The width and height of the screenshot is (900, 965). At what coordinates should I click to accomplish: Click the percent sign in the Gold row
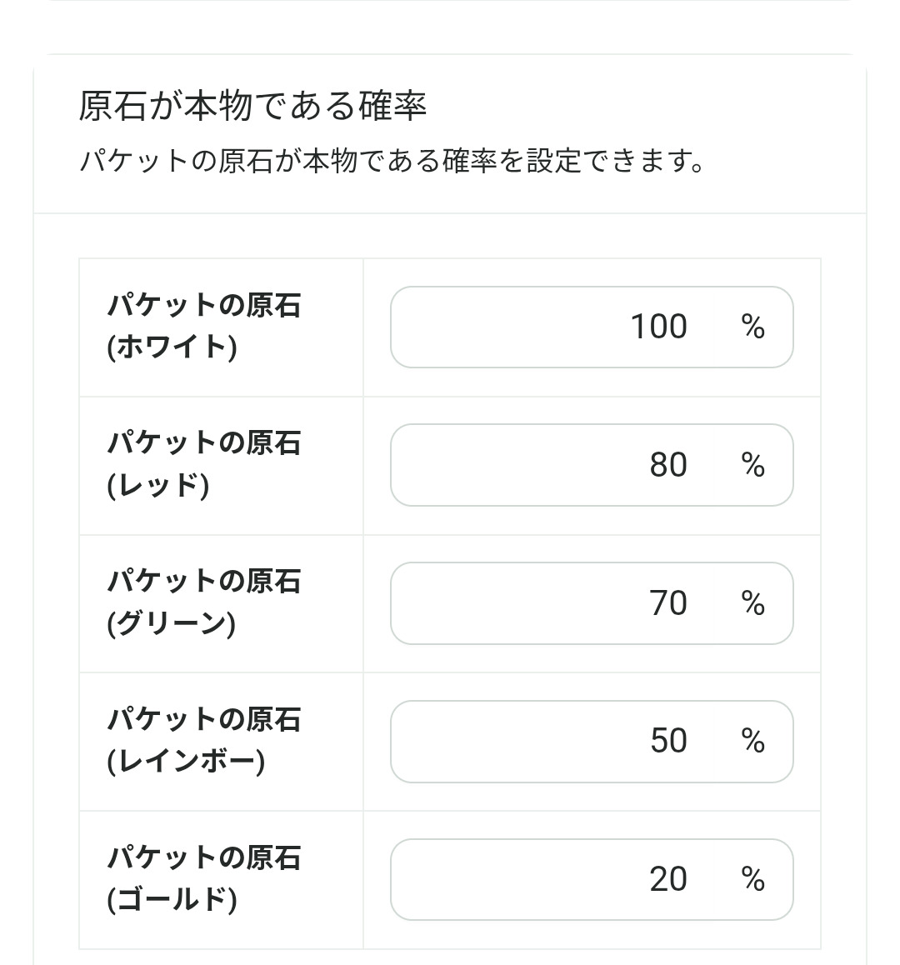pyautogui.click(x=752, y=879)
